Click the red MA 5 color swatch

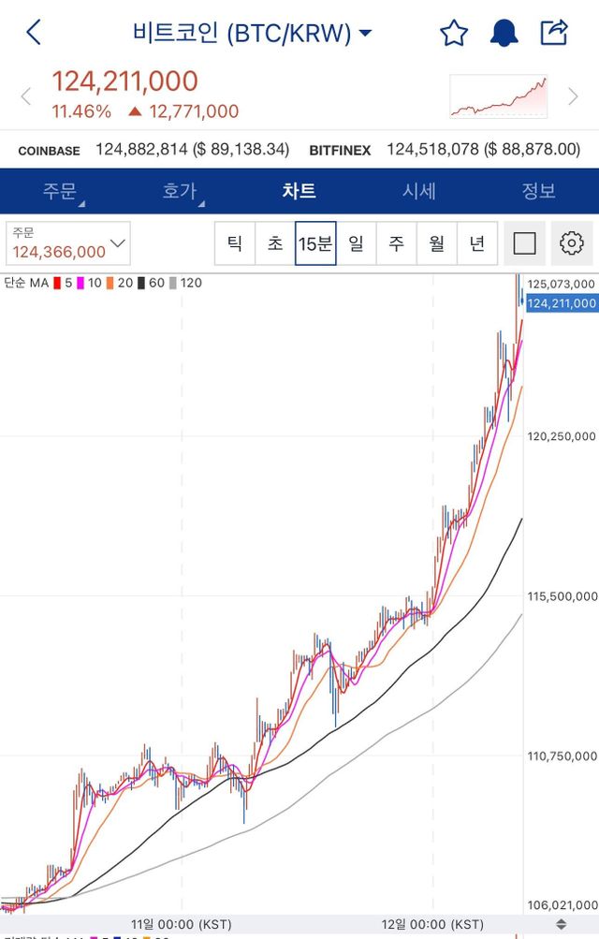pos(57,283)
